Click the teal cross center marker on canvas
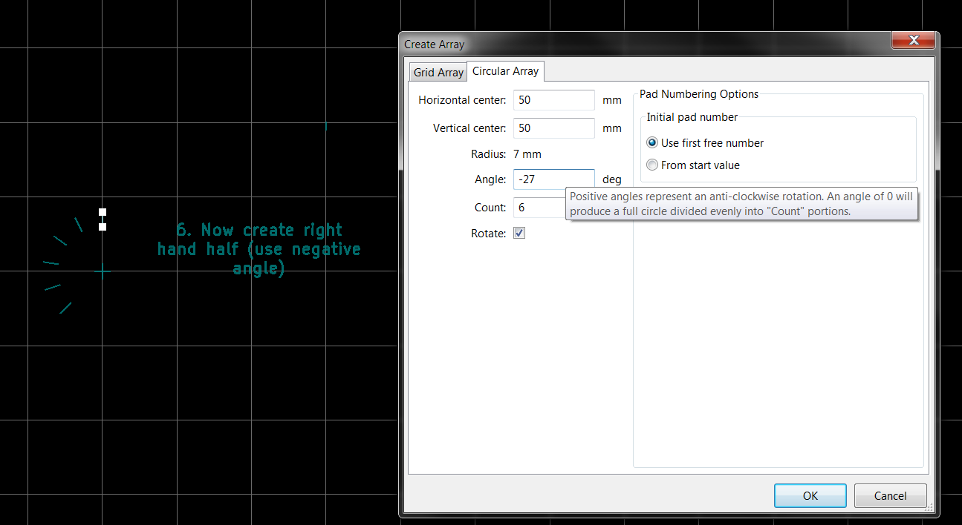962x525 pixels. click(x=103, y=271)
